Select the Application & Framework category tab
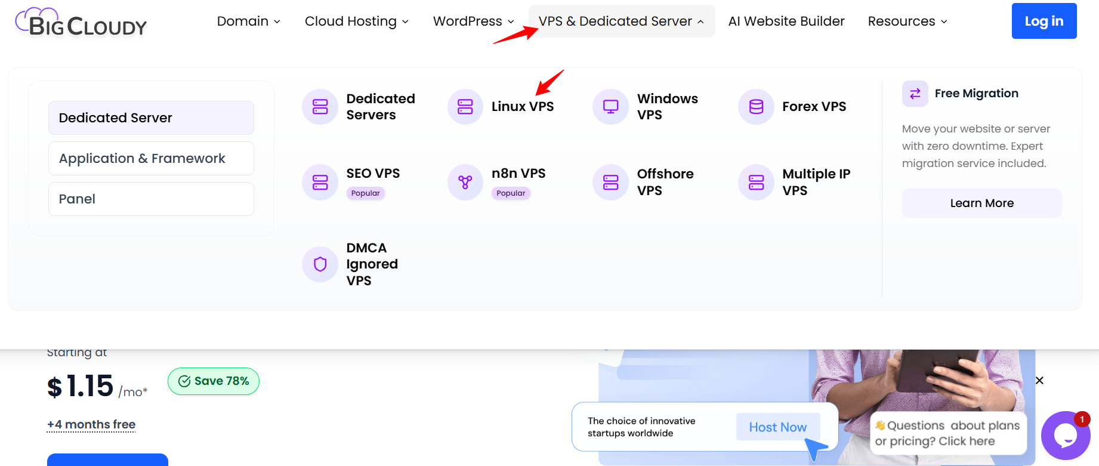The image size is (1099, 466). pyautogui.click(x=151, y=159)
